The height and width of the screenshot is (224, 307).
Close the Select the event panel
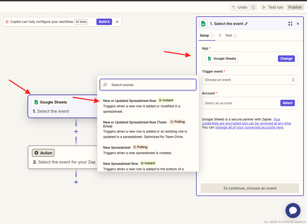[298, 24]
